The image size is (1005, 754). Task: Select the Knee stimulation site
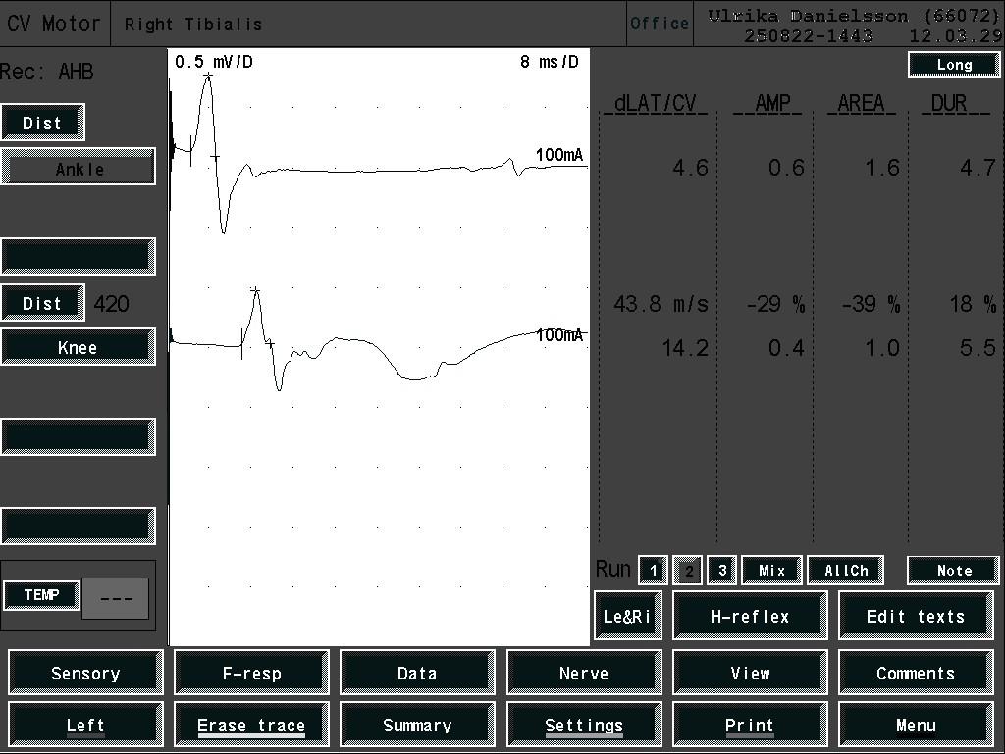(x=79, y=347)
